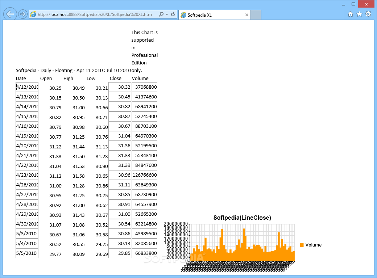Open the Home page icon

(x=351, y=14)
